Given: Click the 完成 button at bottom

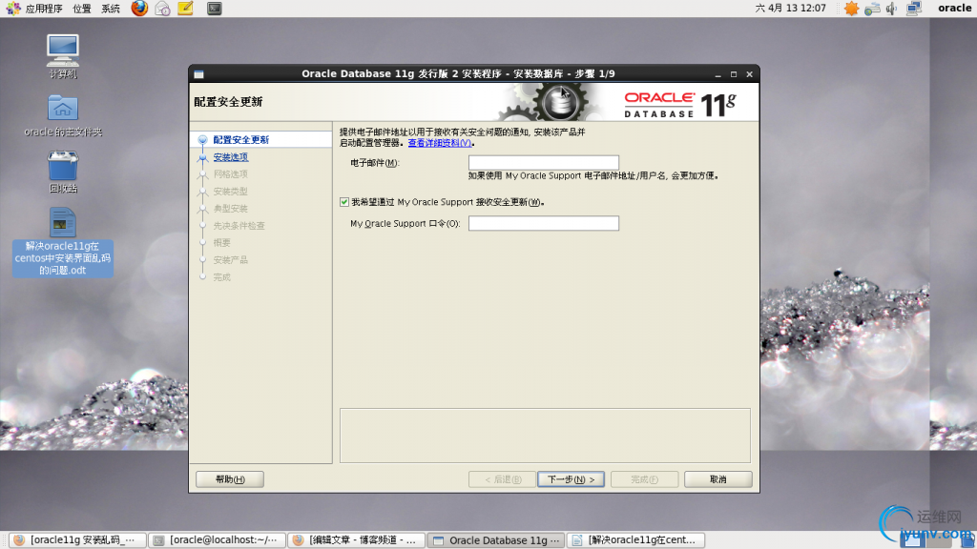Looking at the screenshot, I should (644, 479).
